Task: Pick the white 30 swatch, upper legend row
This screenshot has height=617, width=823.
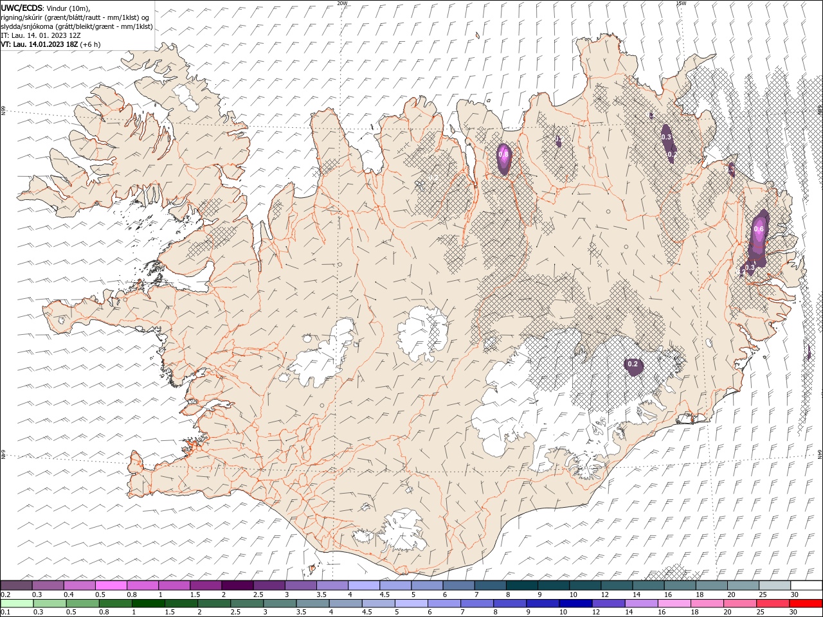Action: [806, 586]
